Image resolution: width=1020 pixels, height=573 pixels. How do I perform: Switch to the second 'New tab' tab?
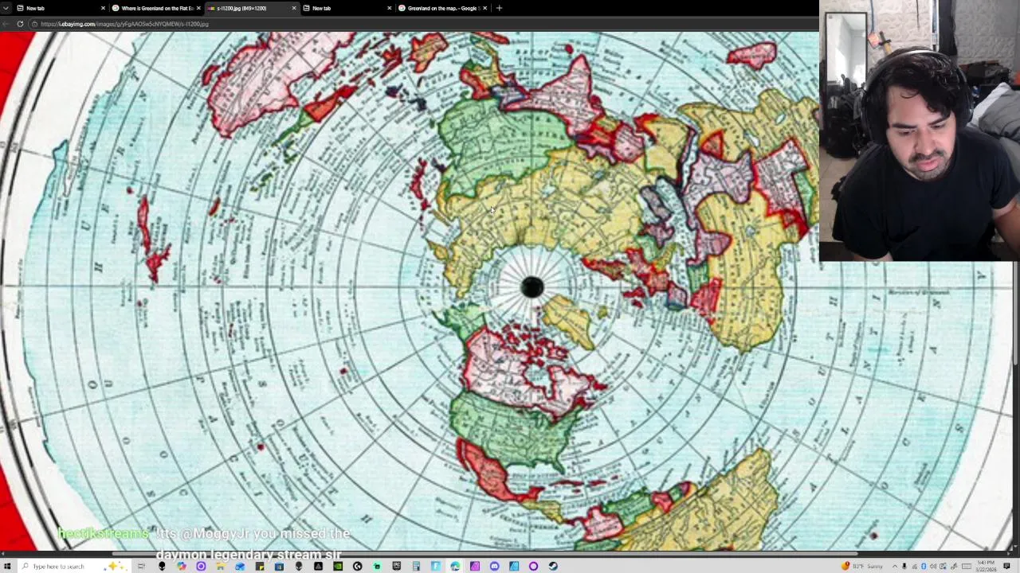[x=347, y=8]
